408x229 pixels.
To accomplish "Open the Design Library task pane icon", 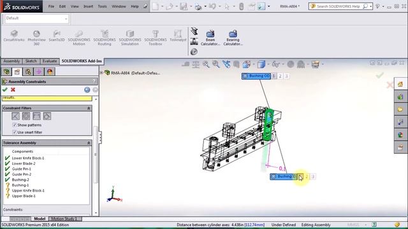I will click(400, 97).
